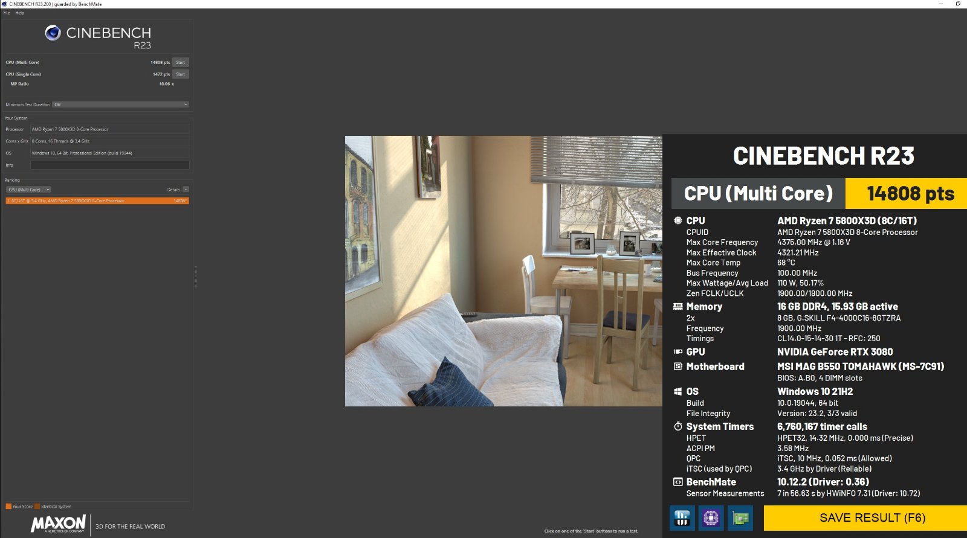This screenshot has width=967, height=538.
Task: Click the Cinebench sphere logo
Action: [x=53, y=33]
